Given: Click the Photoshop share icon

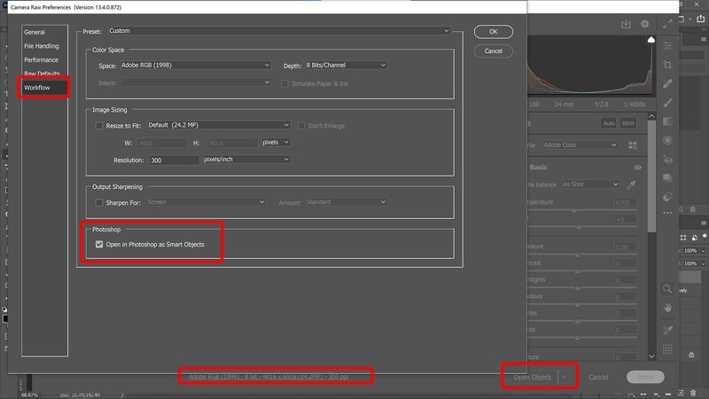Looking at the screenshot, I should point(701,19).
